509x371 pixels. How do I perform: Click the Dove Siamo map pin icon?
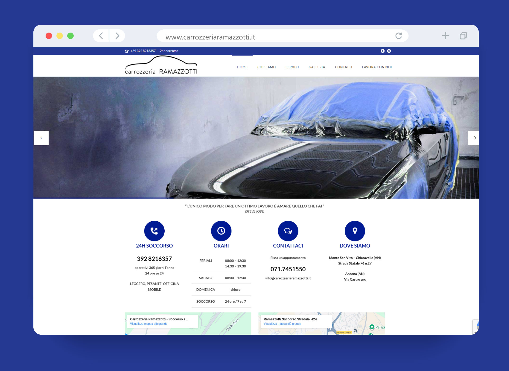(355, 231)
